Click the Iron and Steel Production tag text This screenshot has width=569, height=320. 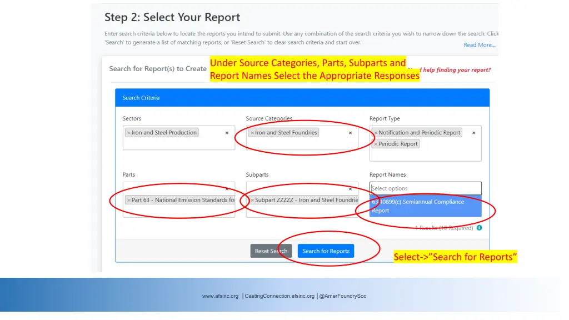[x=164, y=133]
